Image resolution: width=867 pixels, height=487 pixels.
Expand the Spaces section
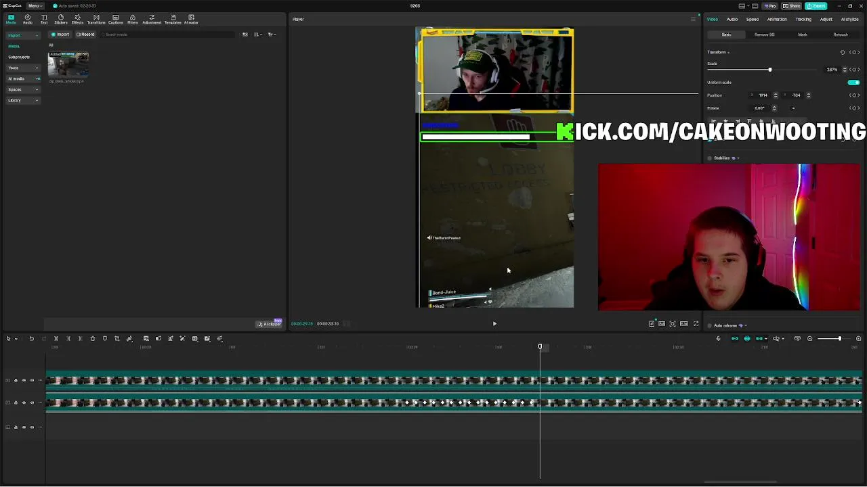[23, 89]
